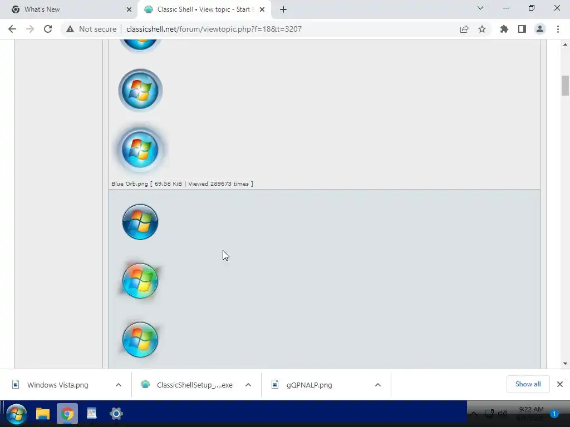
Task: Click the Blue Orb.png caption text
Action: click(182, 183)
